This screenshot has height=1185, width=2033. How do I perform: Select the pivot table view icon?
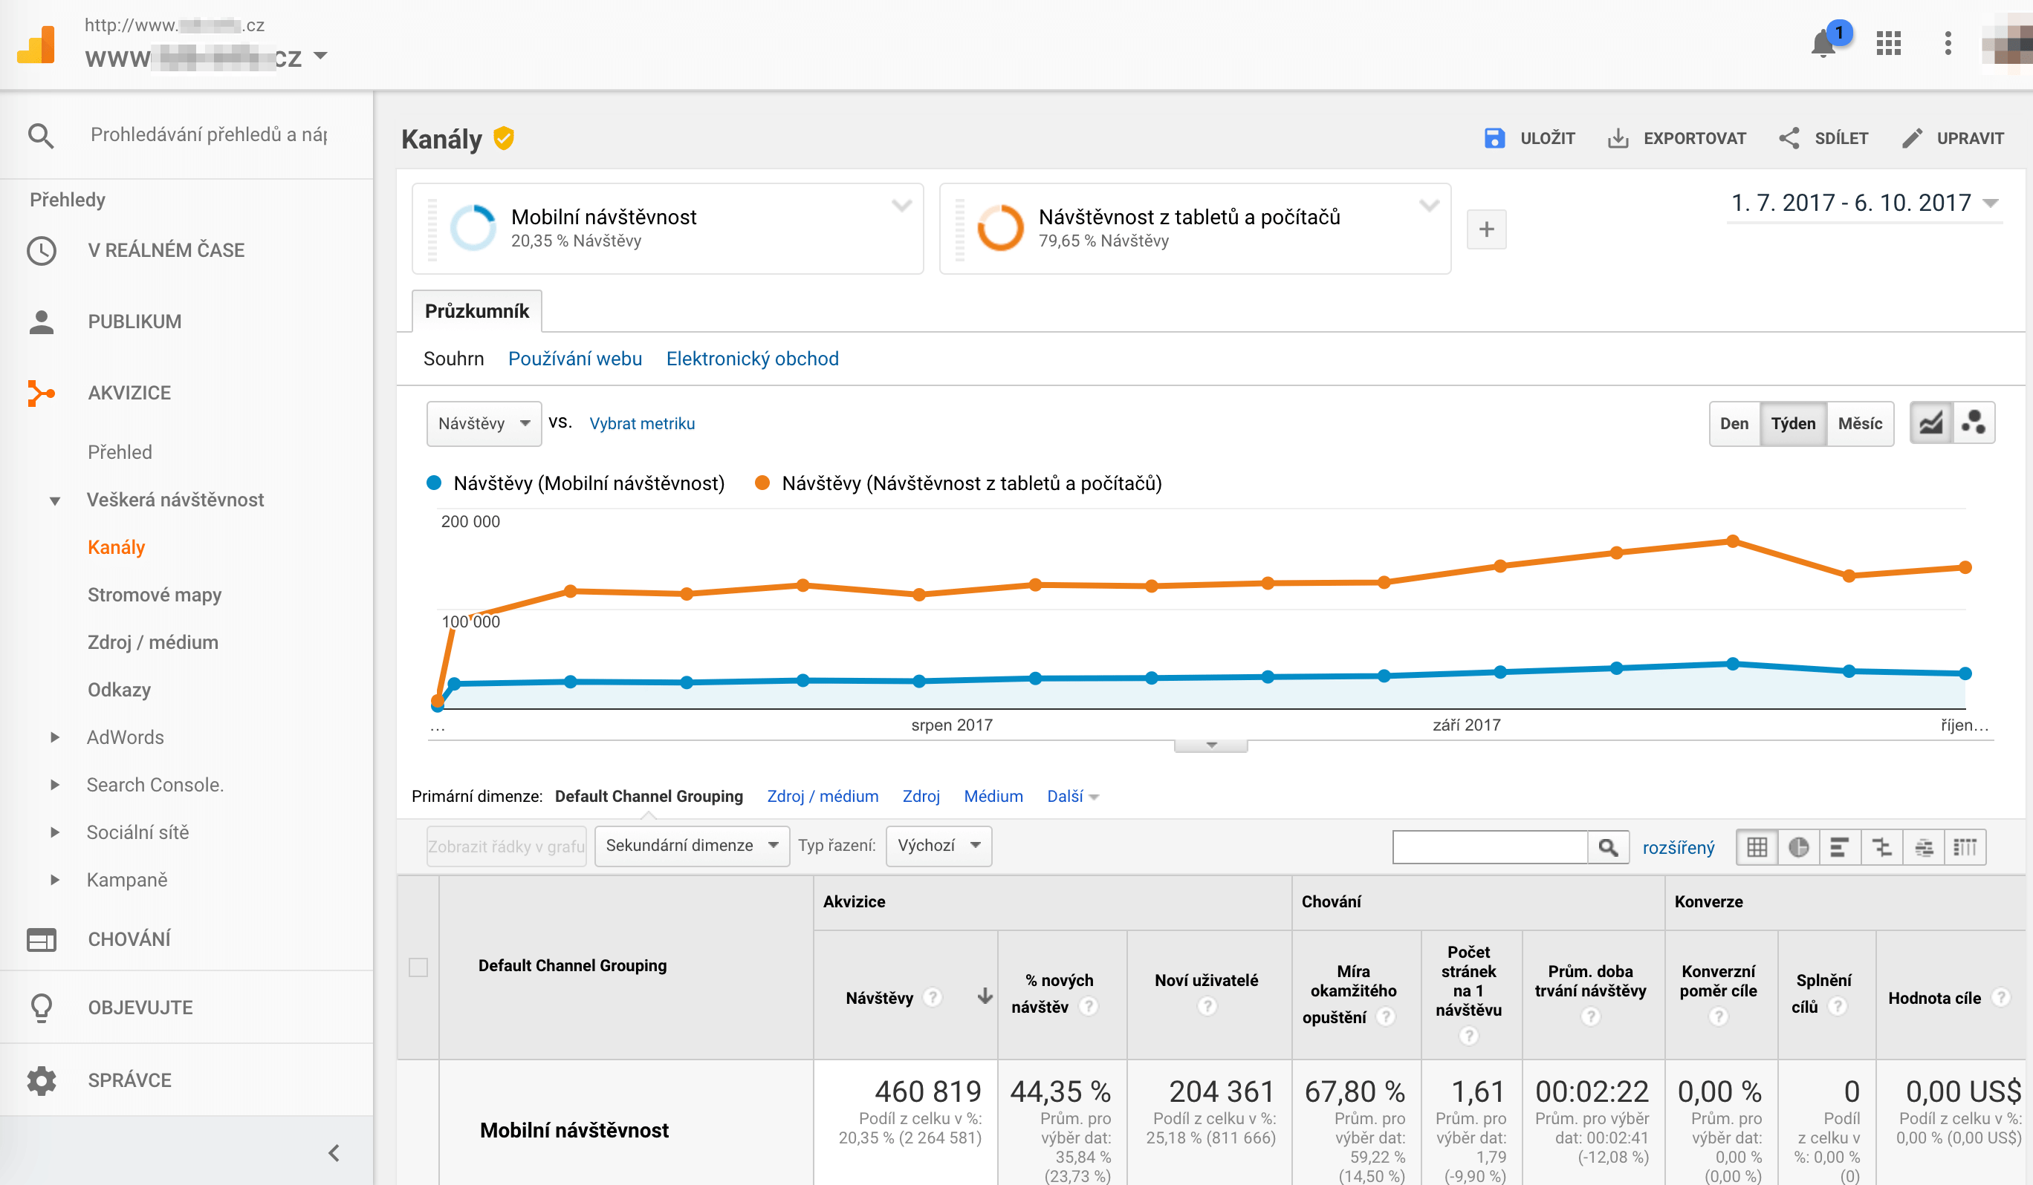[x=1965, y=847]
